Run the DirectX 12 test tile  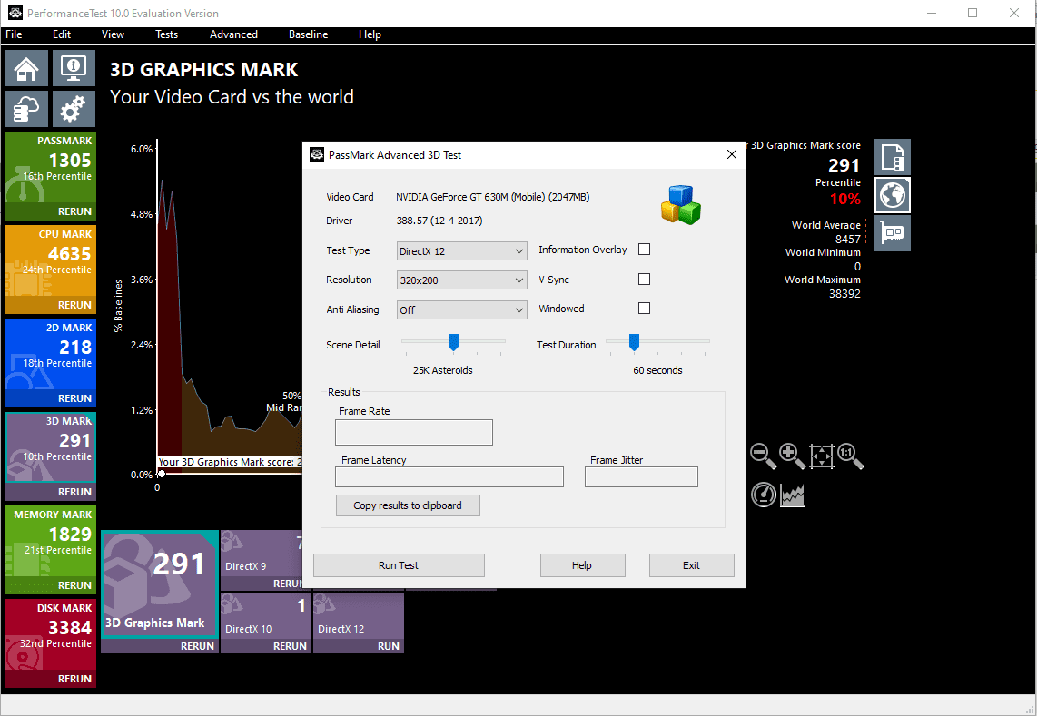[389, 646]
